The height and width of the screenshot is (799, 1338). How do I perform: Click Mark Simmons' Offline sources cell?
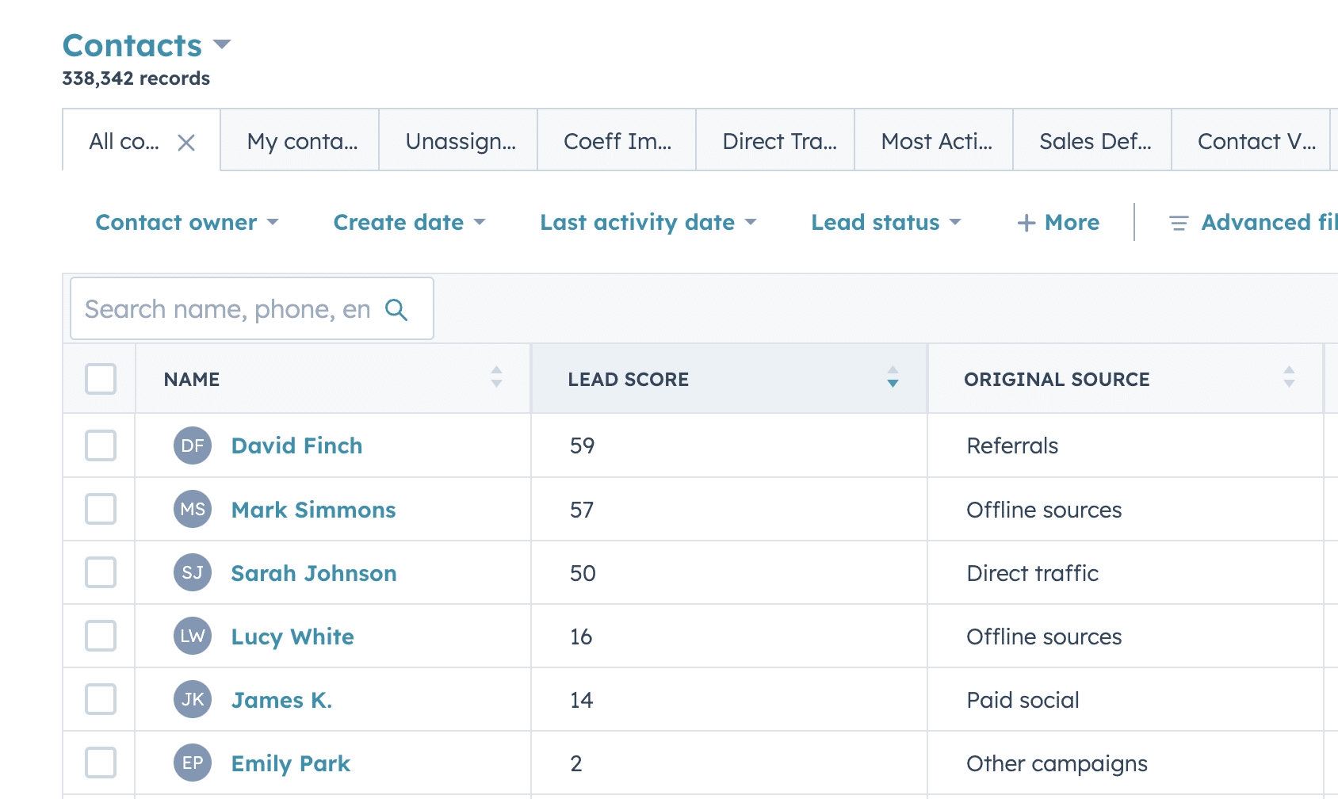click(x=1044, y=510)
